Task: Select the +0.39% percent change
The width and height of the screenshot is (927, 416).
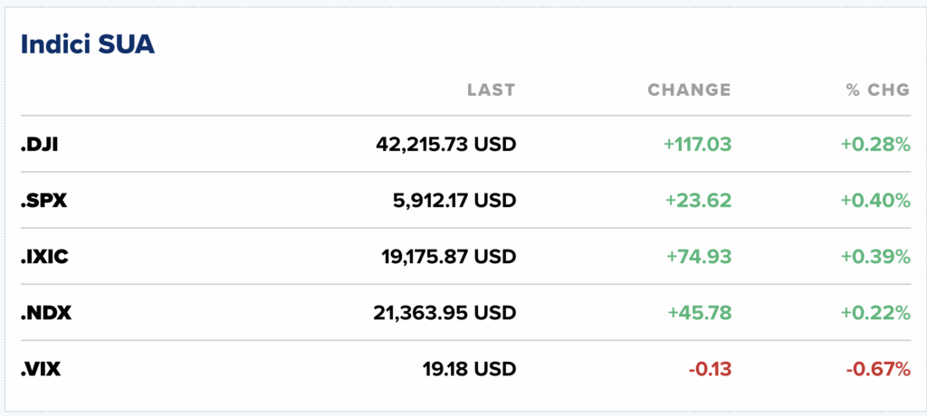Action: pos(875,257)
